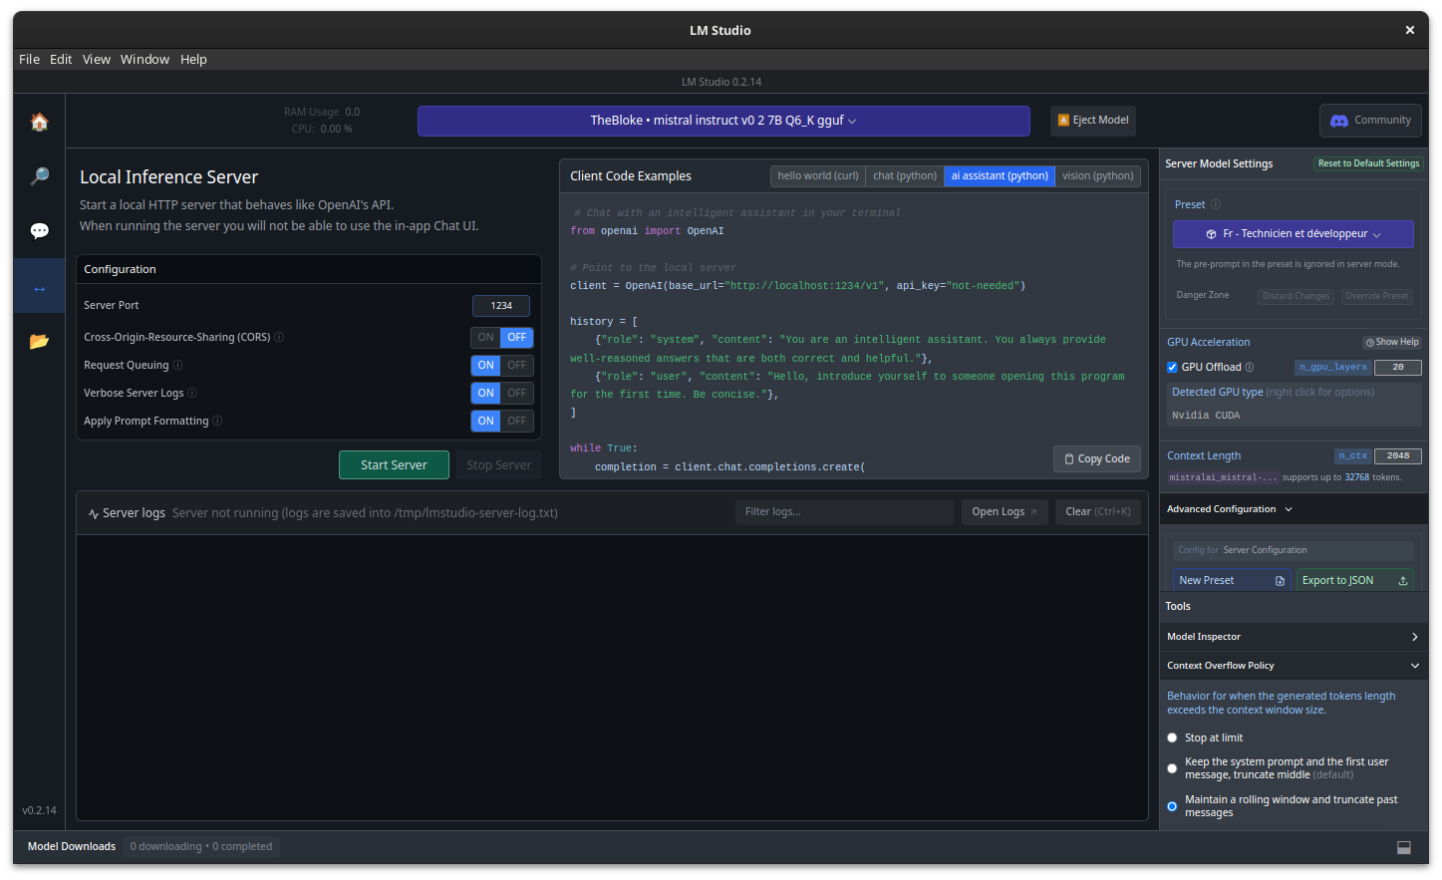The width and height of the screenshot is (1442, 880).
Task: Switch to hello world (curl) code tab
Action: [x=818, y=176]
